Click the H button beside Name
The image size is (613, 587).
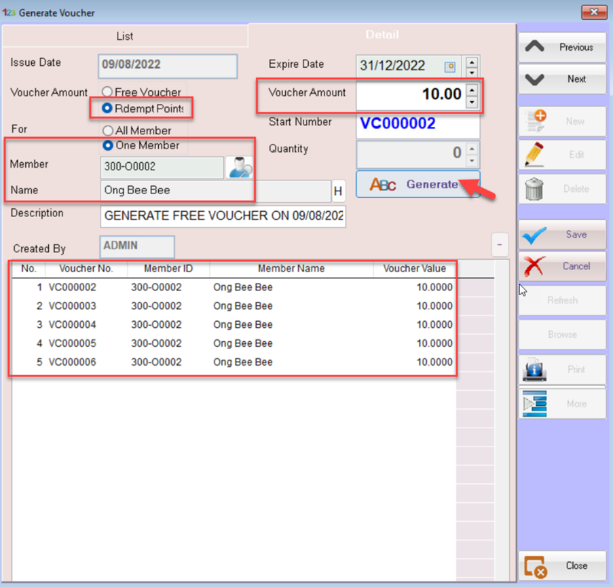click(x=337, y=191)
